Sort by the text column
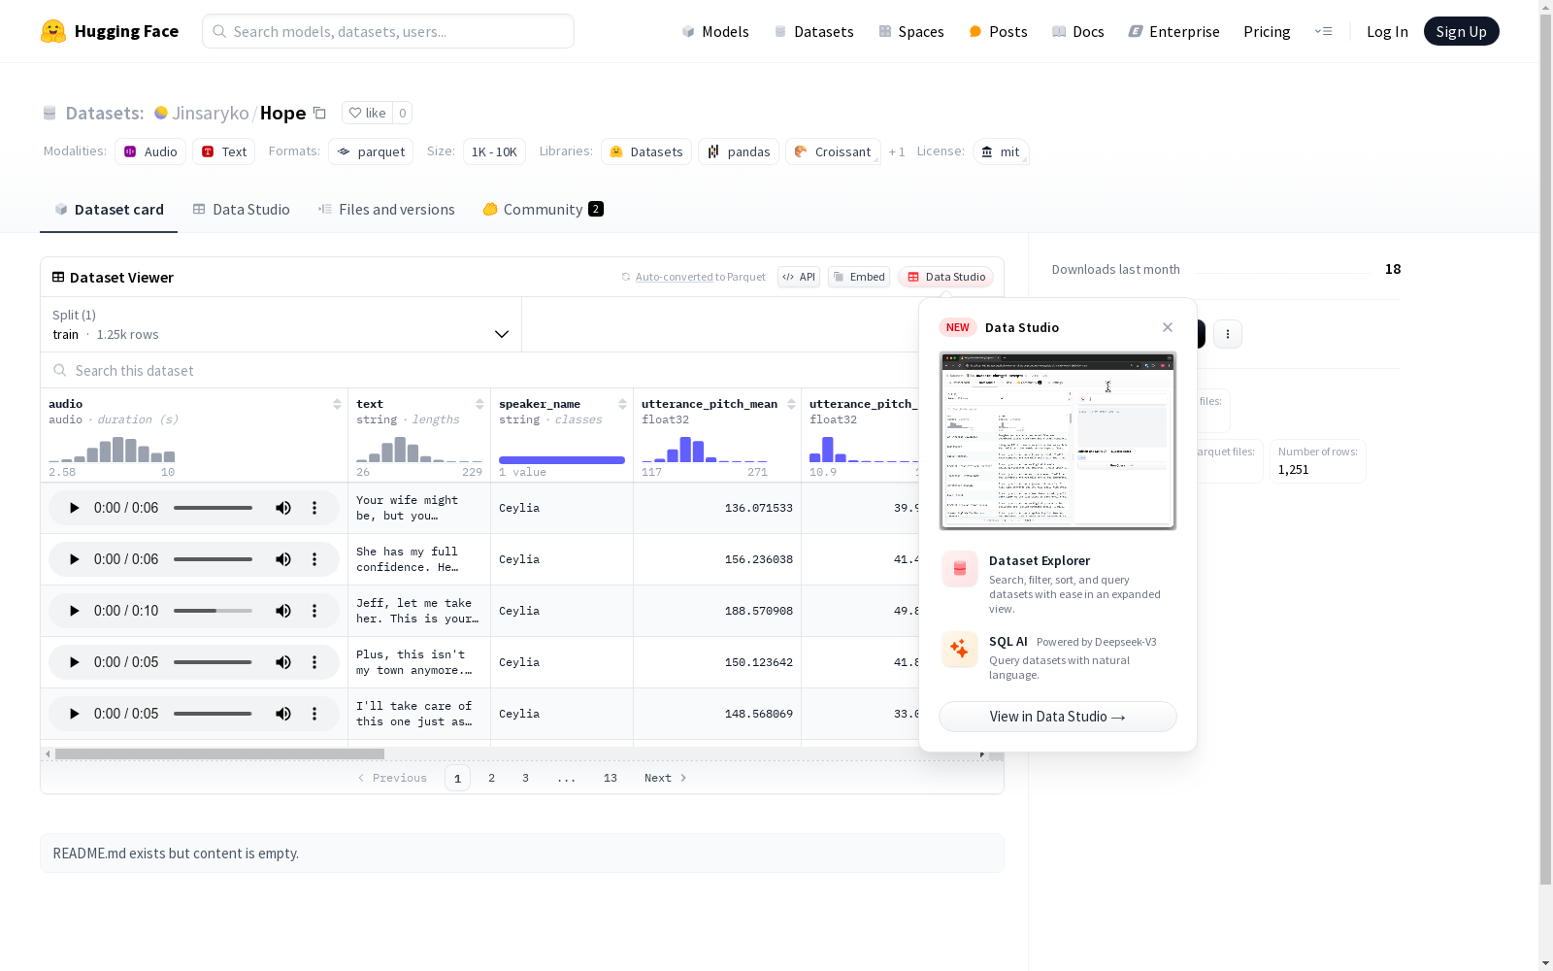1553x971 pixels. click(x=479, y=404)
